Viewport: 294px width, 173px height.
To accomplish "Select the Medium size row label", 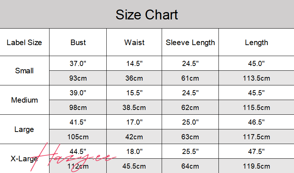I will click(24, 100).
